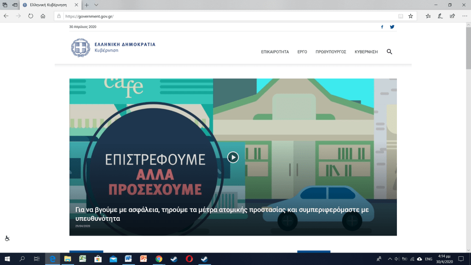This screenshot has height=265, width=471.
Task: Open the ΕΠΙΚΑΙΡΟΤΗΤΑ menu item
Action: [x=275, y=52]
